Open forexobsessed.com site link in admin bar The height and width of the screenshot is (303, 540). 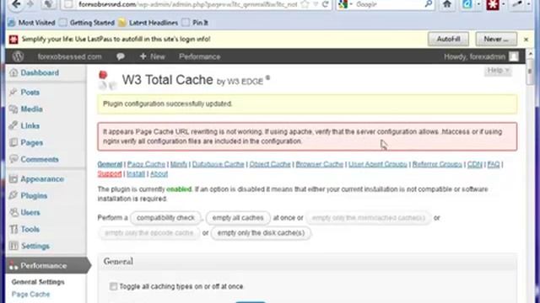coord(69,56)
